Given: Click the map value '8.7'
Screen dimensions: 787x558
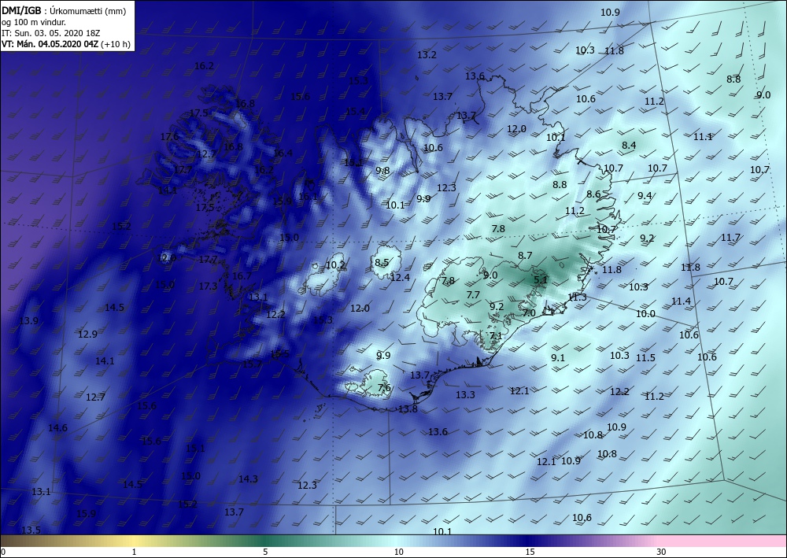Looking at the screenshot, I should coord(525,256).
